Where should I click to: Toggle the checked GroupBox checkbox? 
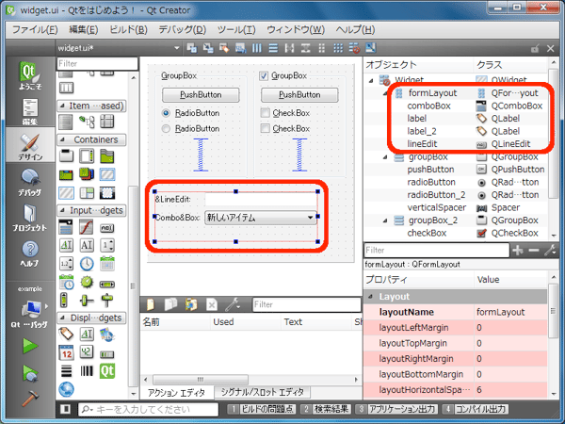[264, 75]
